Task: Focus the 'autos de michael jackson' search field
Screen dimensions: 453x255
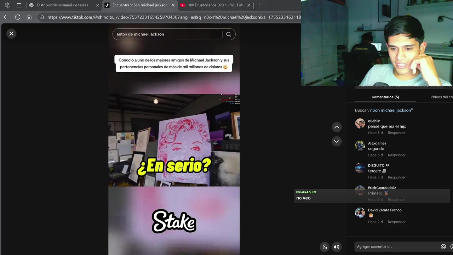Action: coord(168,34)
